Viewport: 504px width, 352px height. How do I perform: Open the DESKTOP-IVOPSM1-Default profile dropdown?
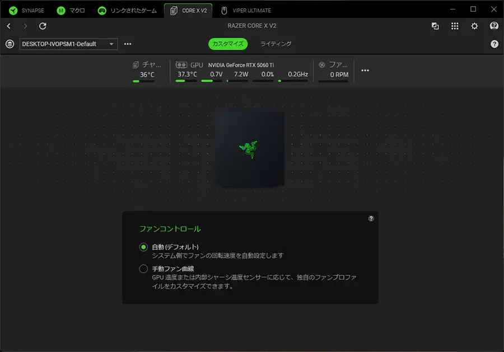[68, 44]
